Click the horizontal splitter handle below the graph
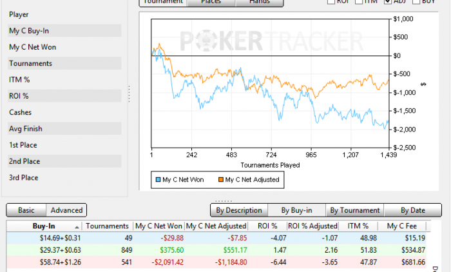The width and height of the screenshot is (451, 272). tap(224, 201)
